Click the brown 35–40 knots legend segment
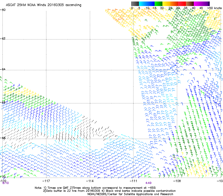 (x=190, y=4)
